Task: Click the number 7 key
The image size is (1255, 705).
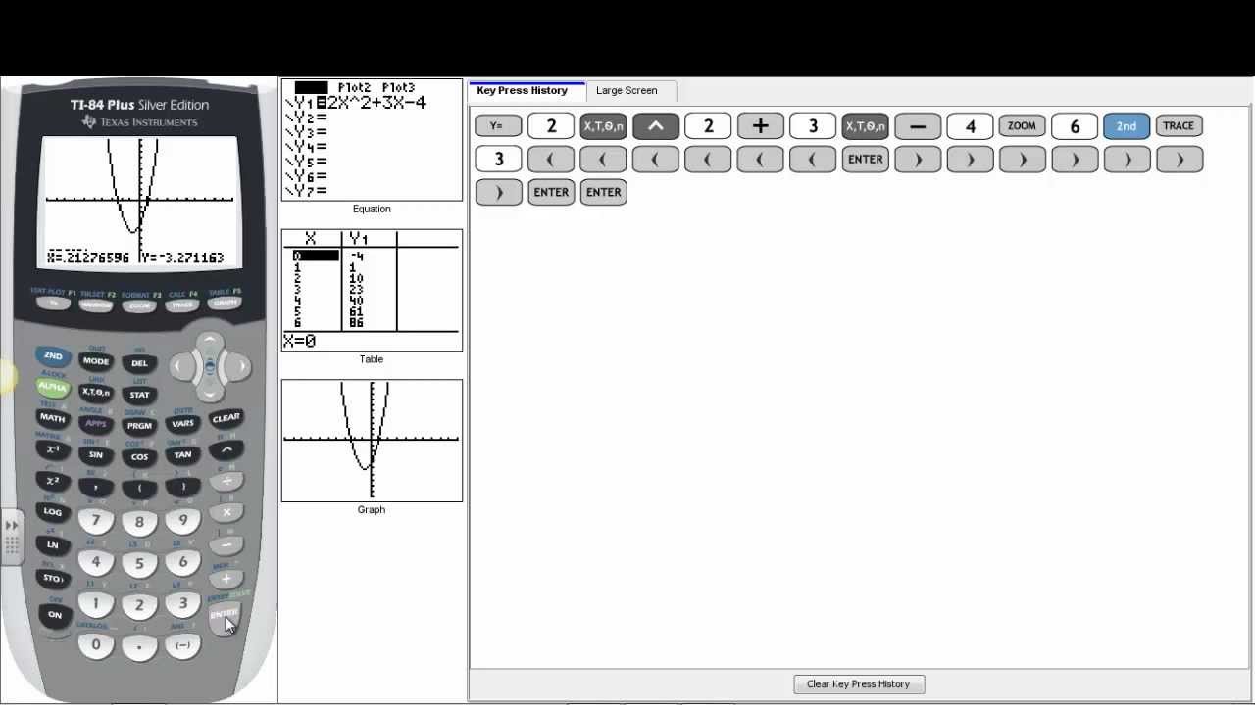Action: click(96, 521)
